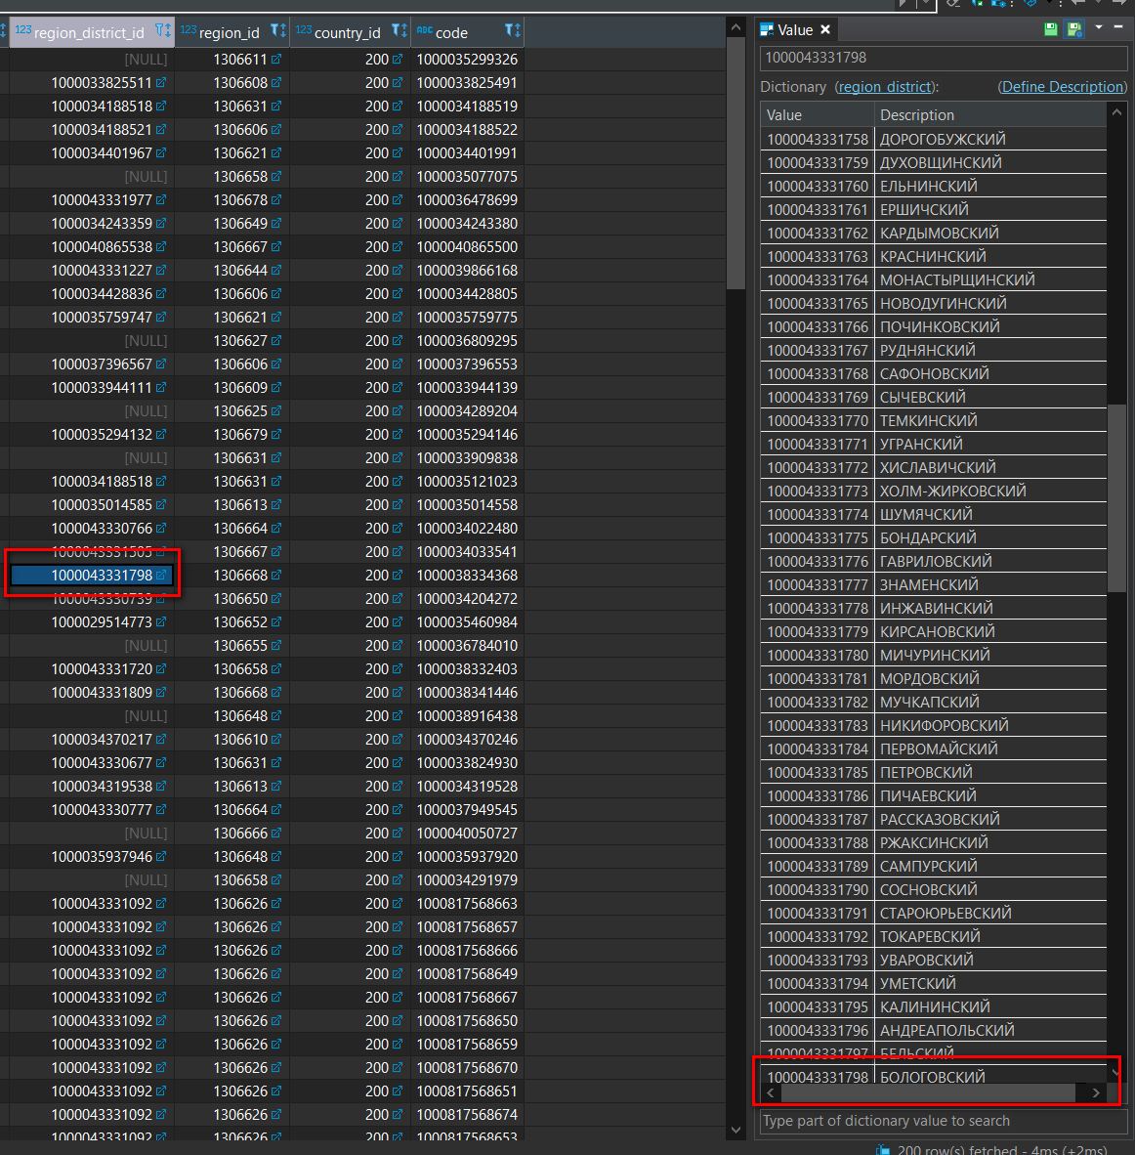This screenshot has width=1135, height=1155.
Task: Click filter/sort icon on region_district_id column header
Action: [x=162, y=31]
